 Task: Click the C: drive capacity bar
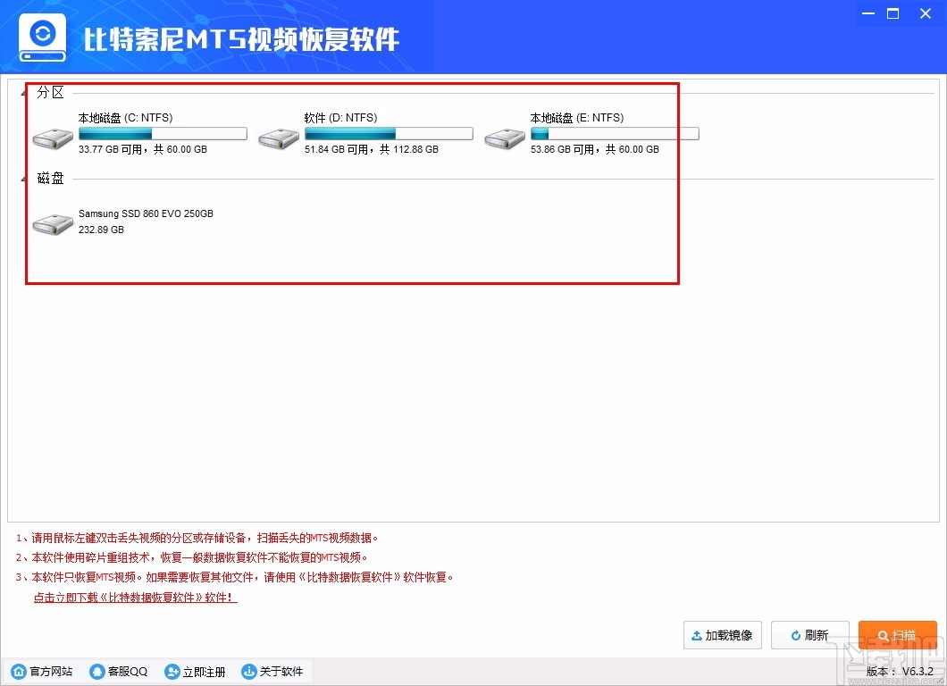pyautogui.click(x=163, y=132)
